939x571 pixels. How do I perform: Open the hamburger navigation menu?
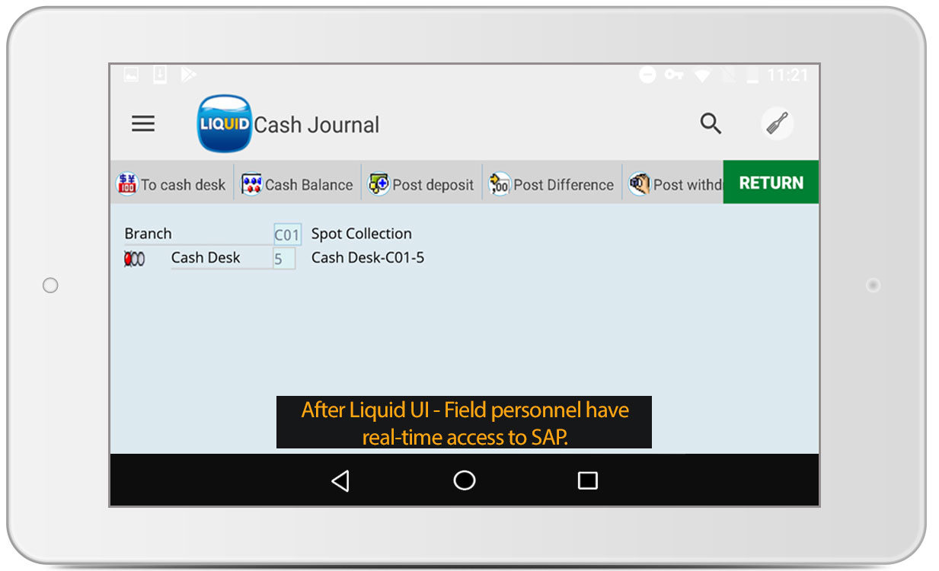coord(143,124)
